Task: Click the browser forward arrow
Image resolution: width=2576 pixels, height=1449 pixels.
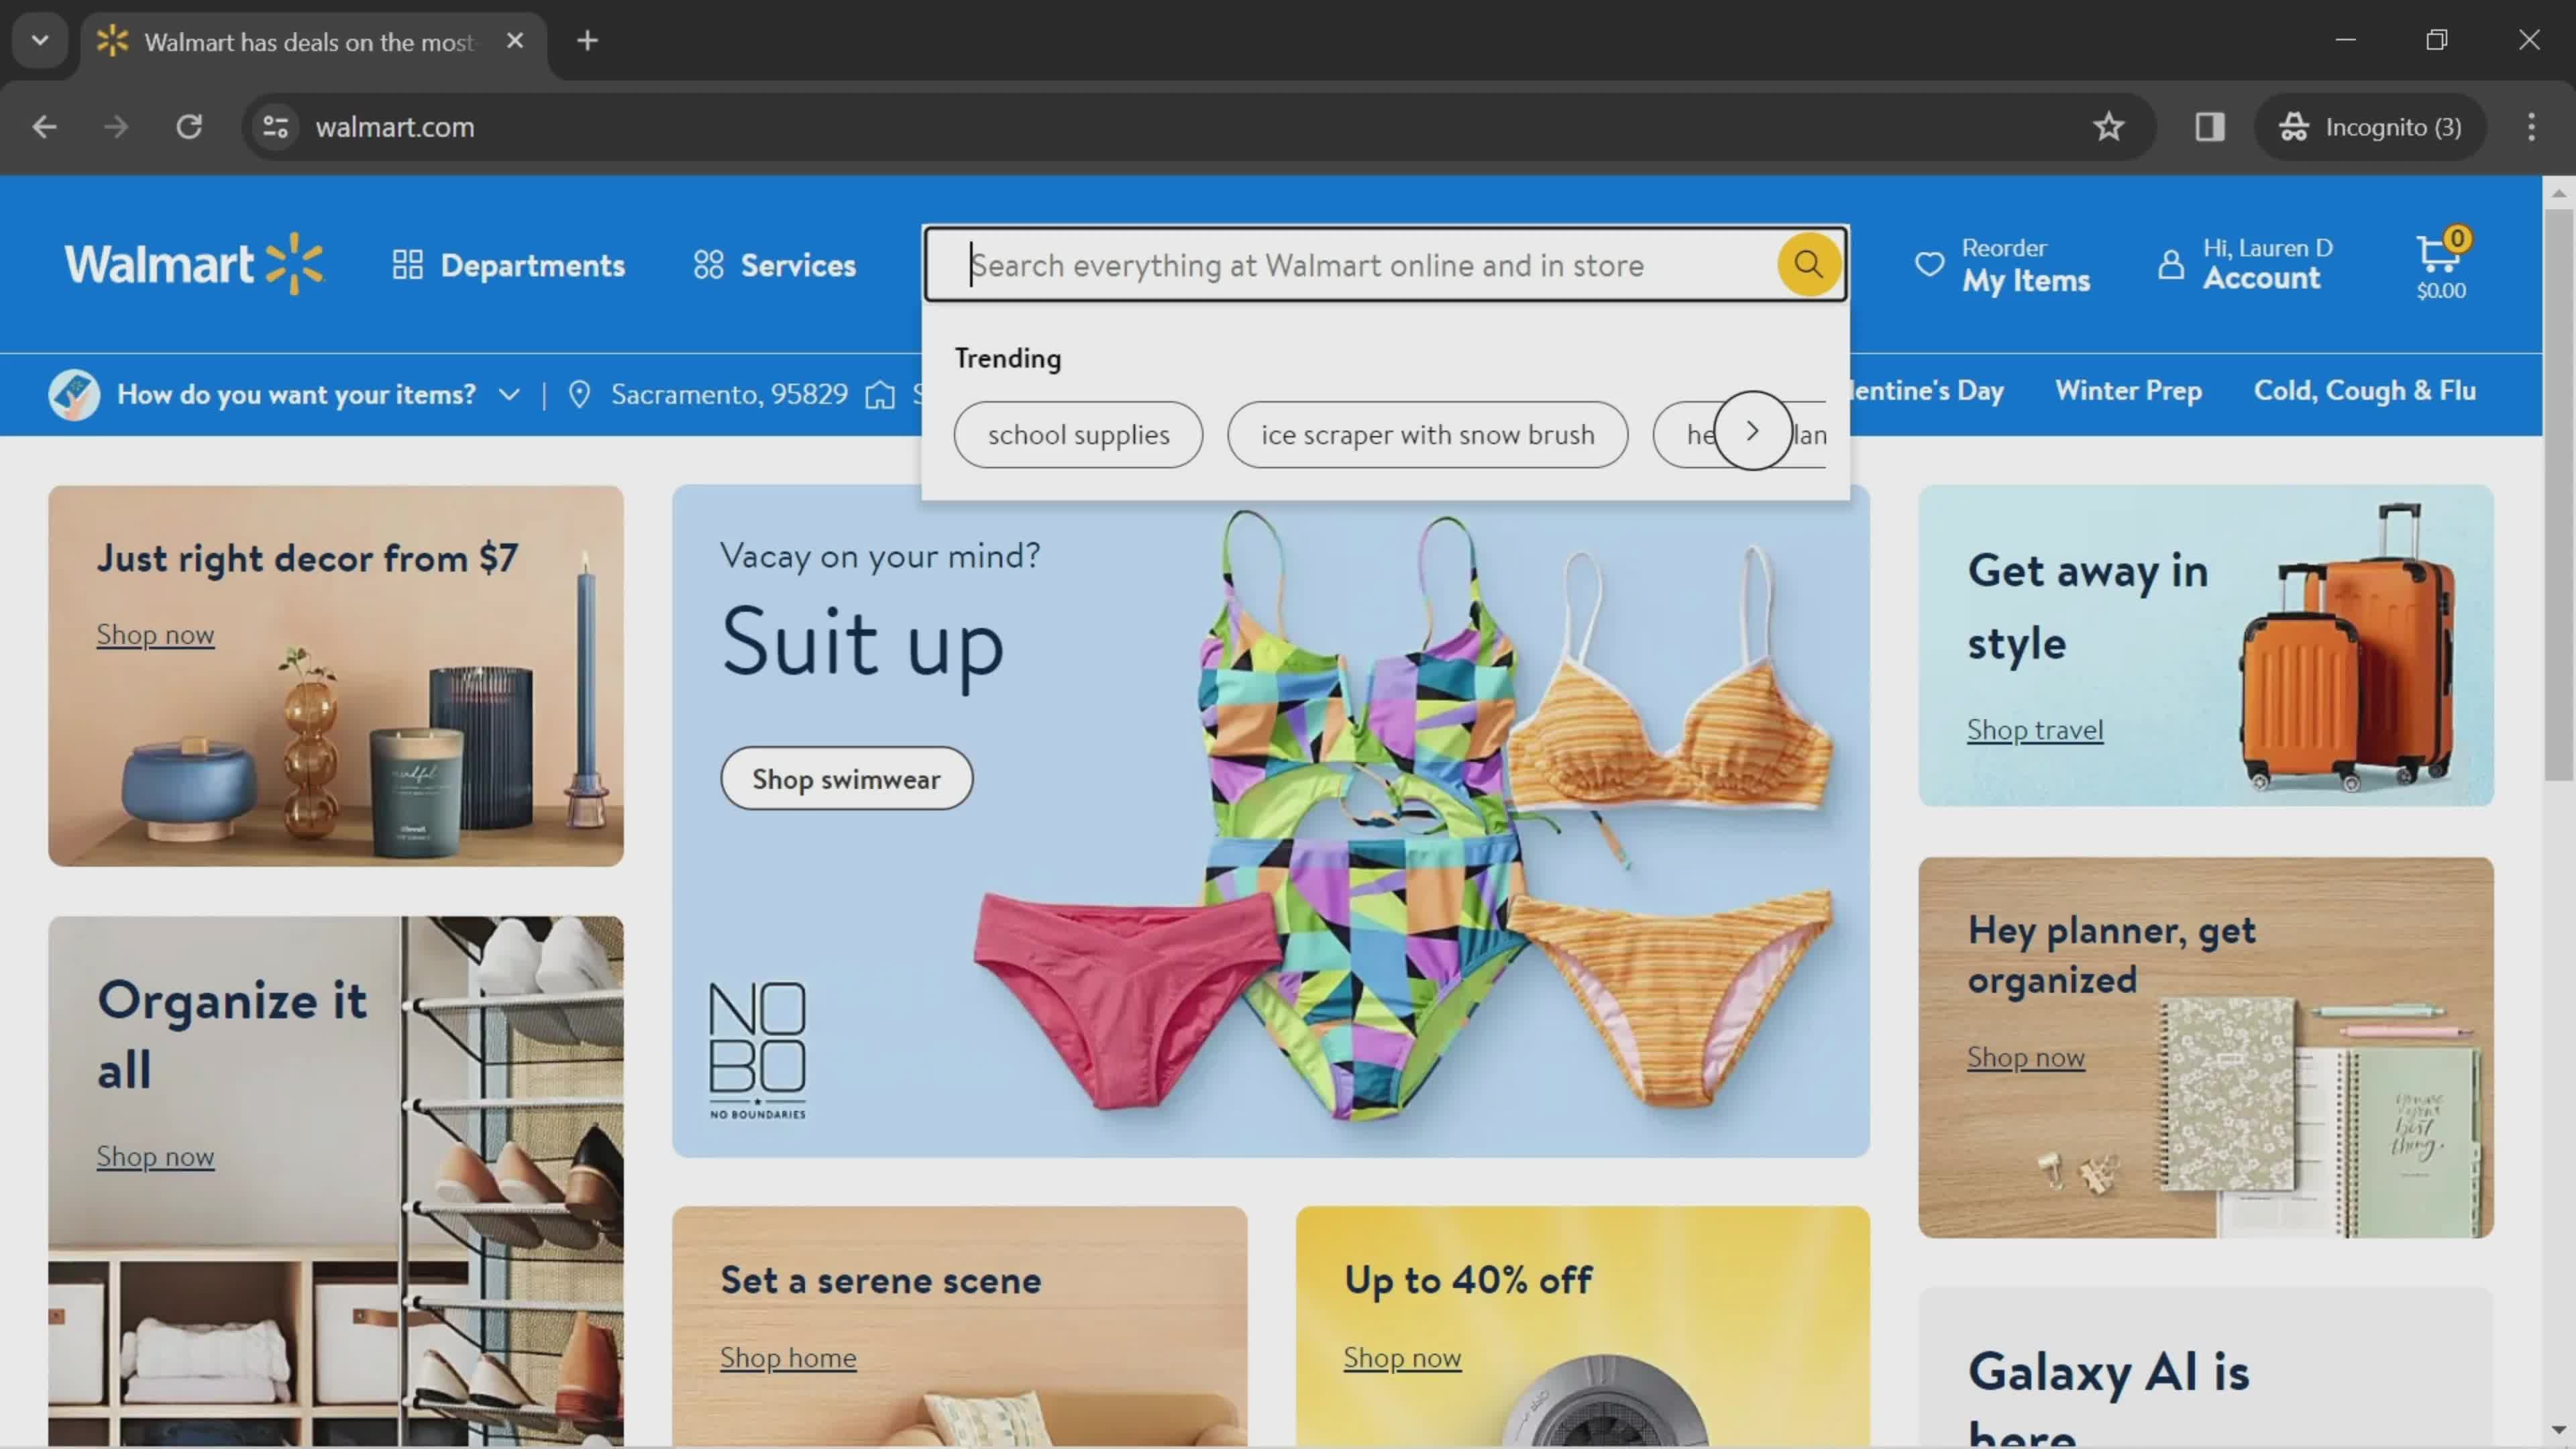Action: pos(116,127)
